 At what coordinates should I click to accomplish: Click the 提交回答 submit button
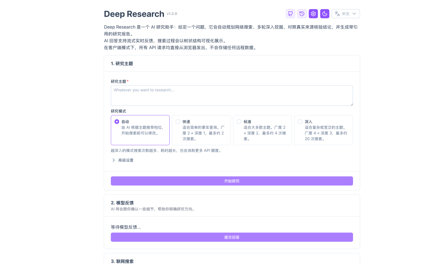(232, 237)
